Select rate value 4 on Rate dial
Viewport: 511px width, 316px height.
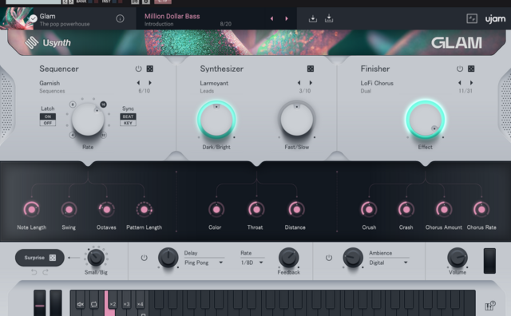73,135
